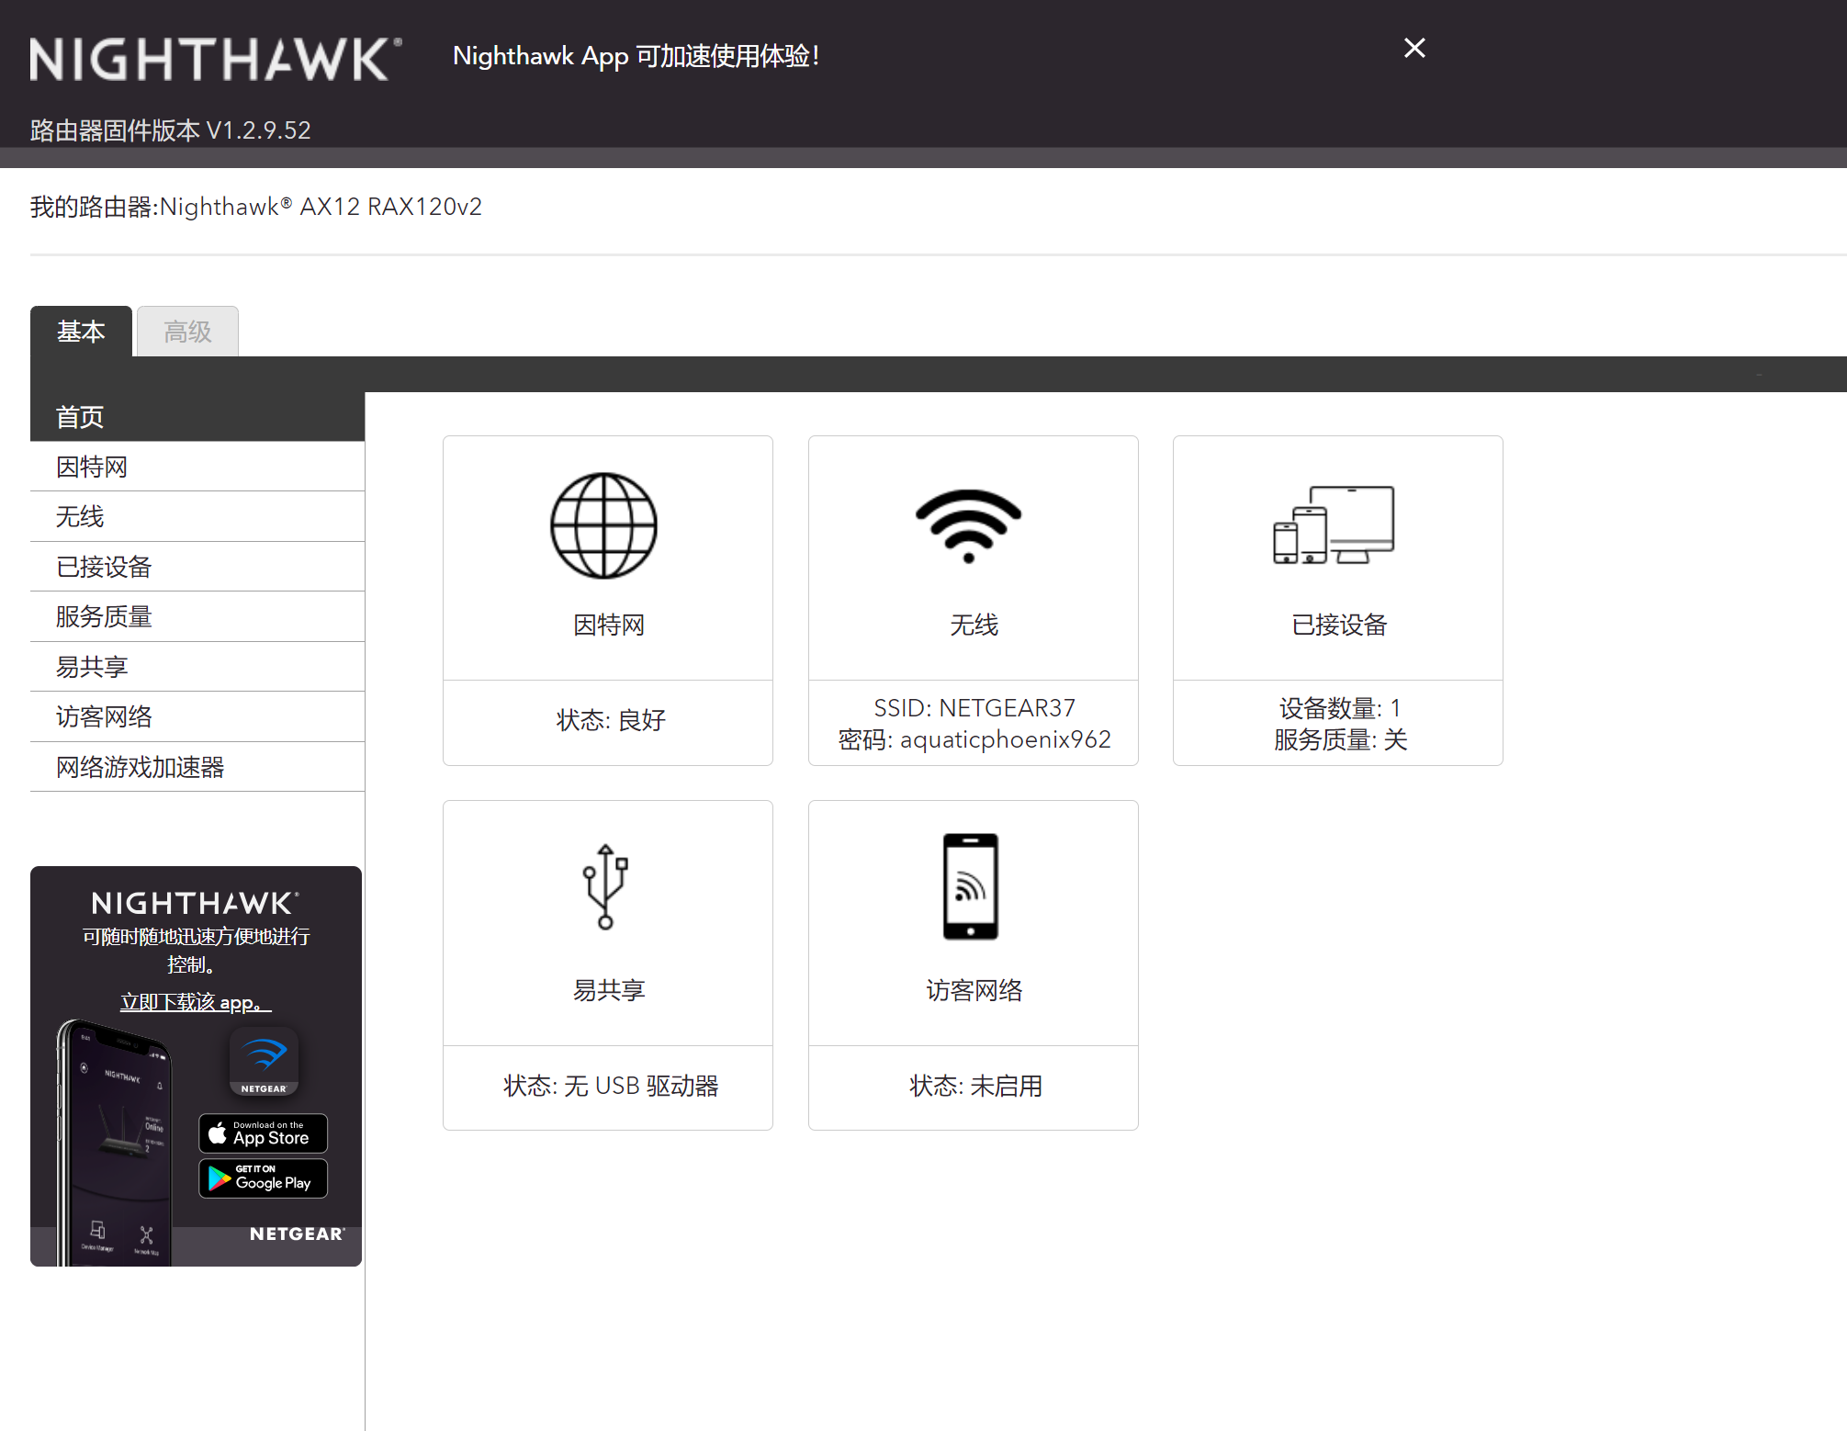Click the Nighthawk logo in promo panel
Screen dimensions: 1847x1431
click(x=196, y=903)
